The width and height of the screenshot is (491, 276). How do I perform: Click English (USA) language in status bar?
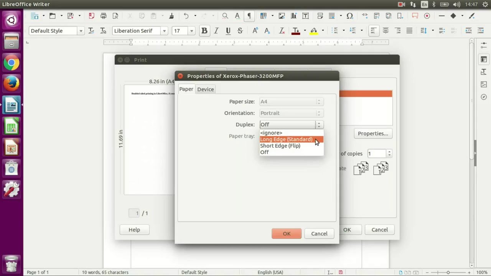270,272
